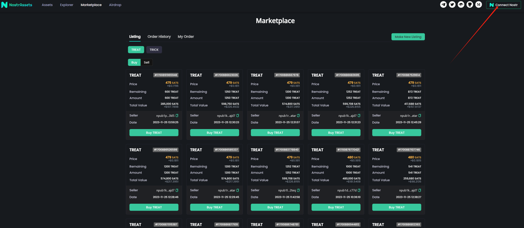This screenshot has width=524, height=228.
Task: Copy seller address in order #1700879770421
Action: (359, 191)
